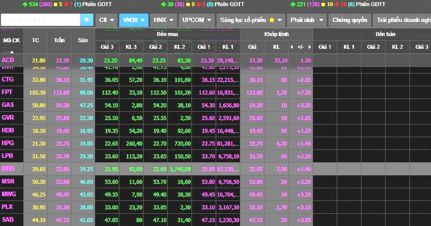This screenshot has height=226, width=431.
Task: Open the Trái phiếu doanh nghiệp tab
Action: [402, 20]
